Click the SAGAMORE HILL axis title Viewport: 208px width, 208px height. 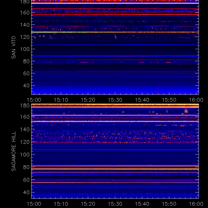tap(14, 151)
